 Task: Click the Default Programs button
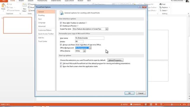(x=115, y=60)
